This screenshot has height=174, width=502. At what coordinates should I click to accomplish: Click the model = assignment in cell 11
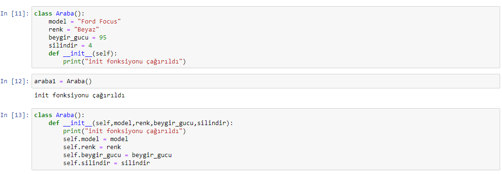pyautogui.click(x=85, y=22)
